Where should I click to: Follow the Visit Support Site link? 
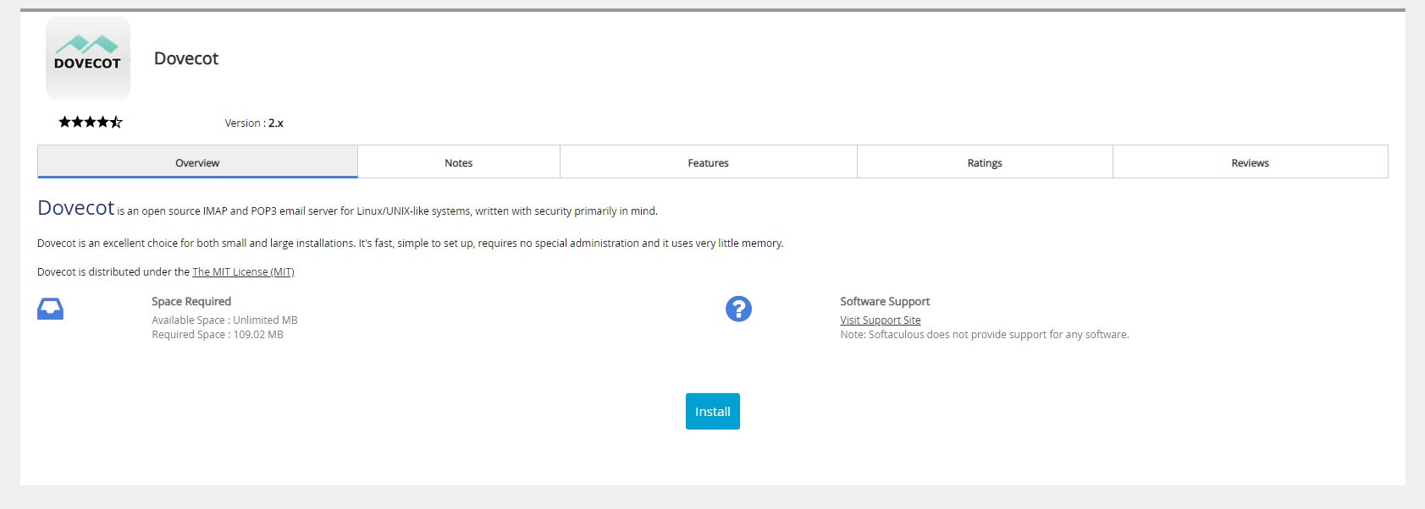tap(881, 320)
